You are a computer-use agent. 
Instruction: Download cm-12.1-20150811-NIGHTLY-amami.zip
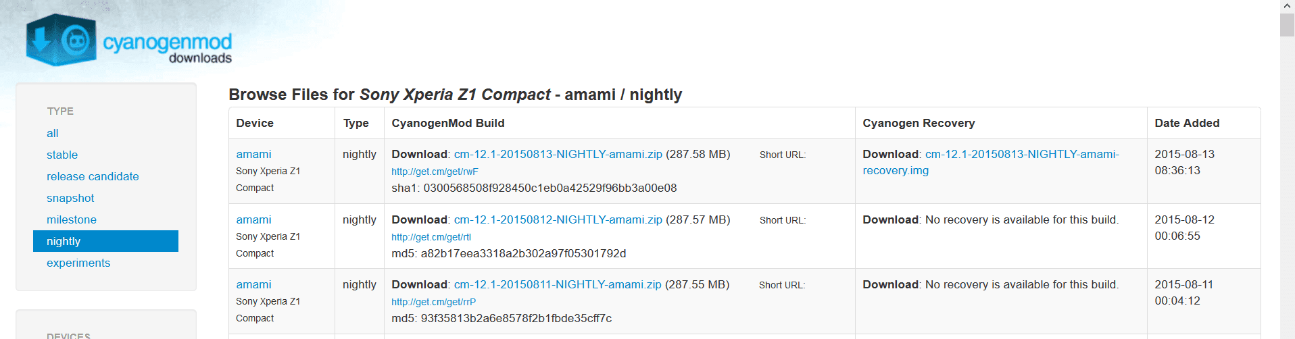click(557, 284)
